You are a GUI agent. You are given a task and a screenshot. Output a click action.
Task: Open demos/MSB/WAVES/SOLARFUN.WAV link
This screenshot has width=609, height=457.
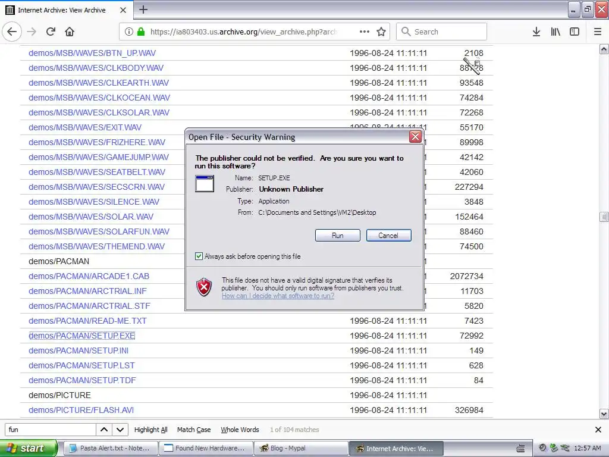pos(99,231)
